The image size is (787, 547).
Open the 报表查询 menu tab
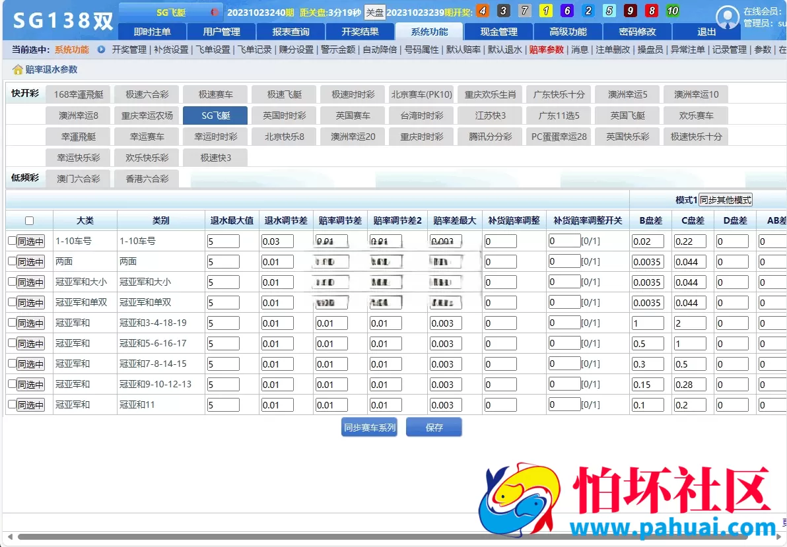(x=291, y=32)
